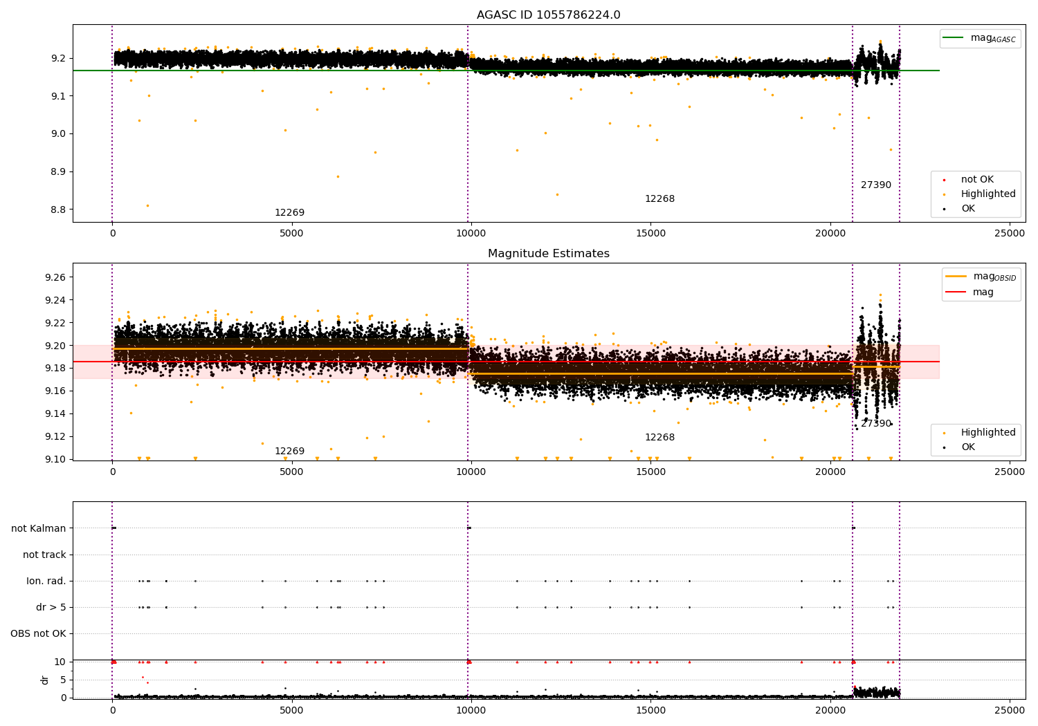Click the 'Highlighted' legend entry in the top plot
This screenshot has width=1038, height=726.
point(988,194)
